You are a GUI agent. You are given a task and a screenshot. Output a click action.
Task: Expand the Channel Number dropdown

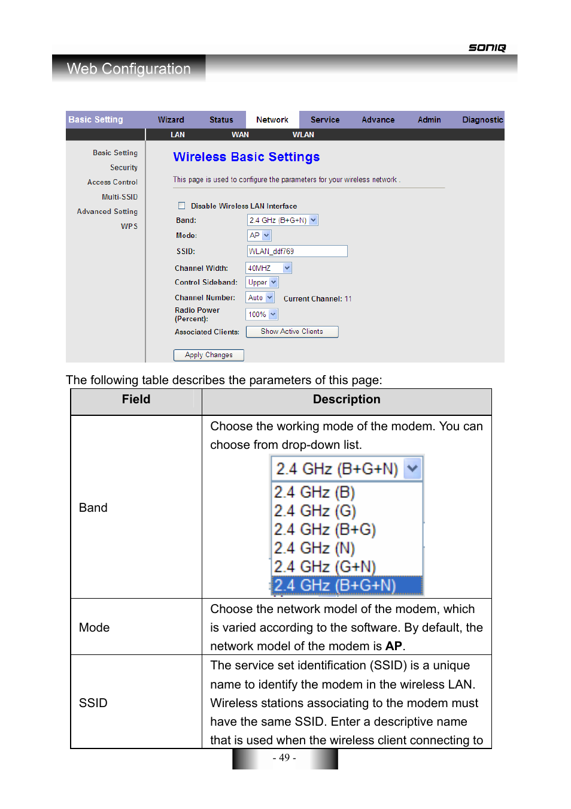point(260,298)
